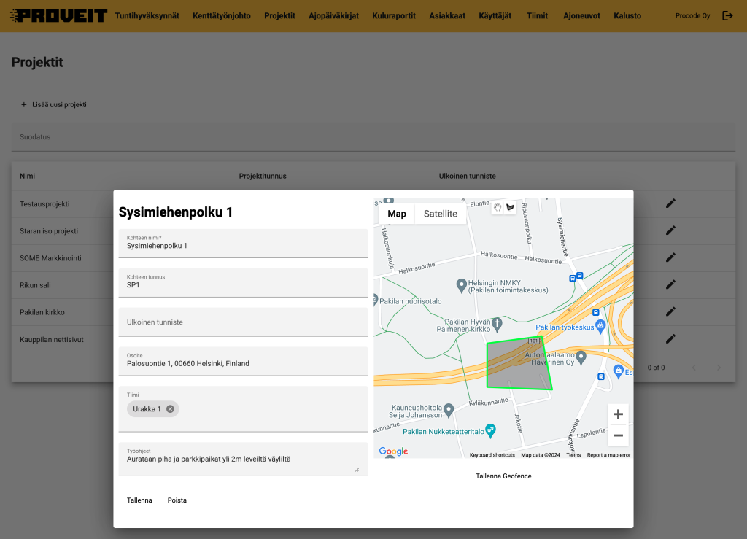This screenshot has height=539, width=747.
Task: Click the Ulkoinen tunniste column header
Action: click(x=468, y=177)
